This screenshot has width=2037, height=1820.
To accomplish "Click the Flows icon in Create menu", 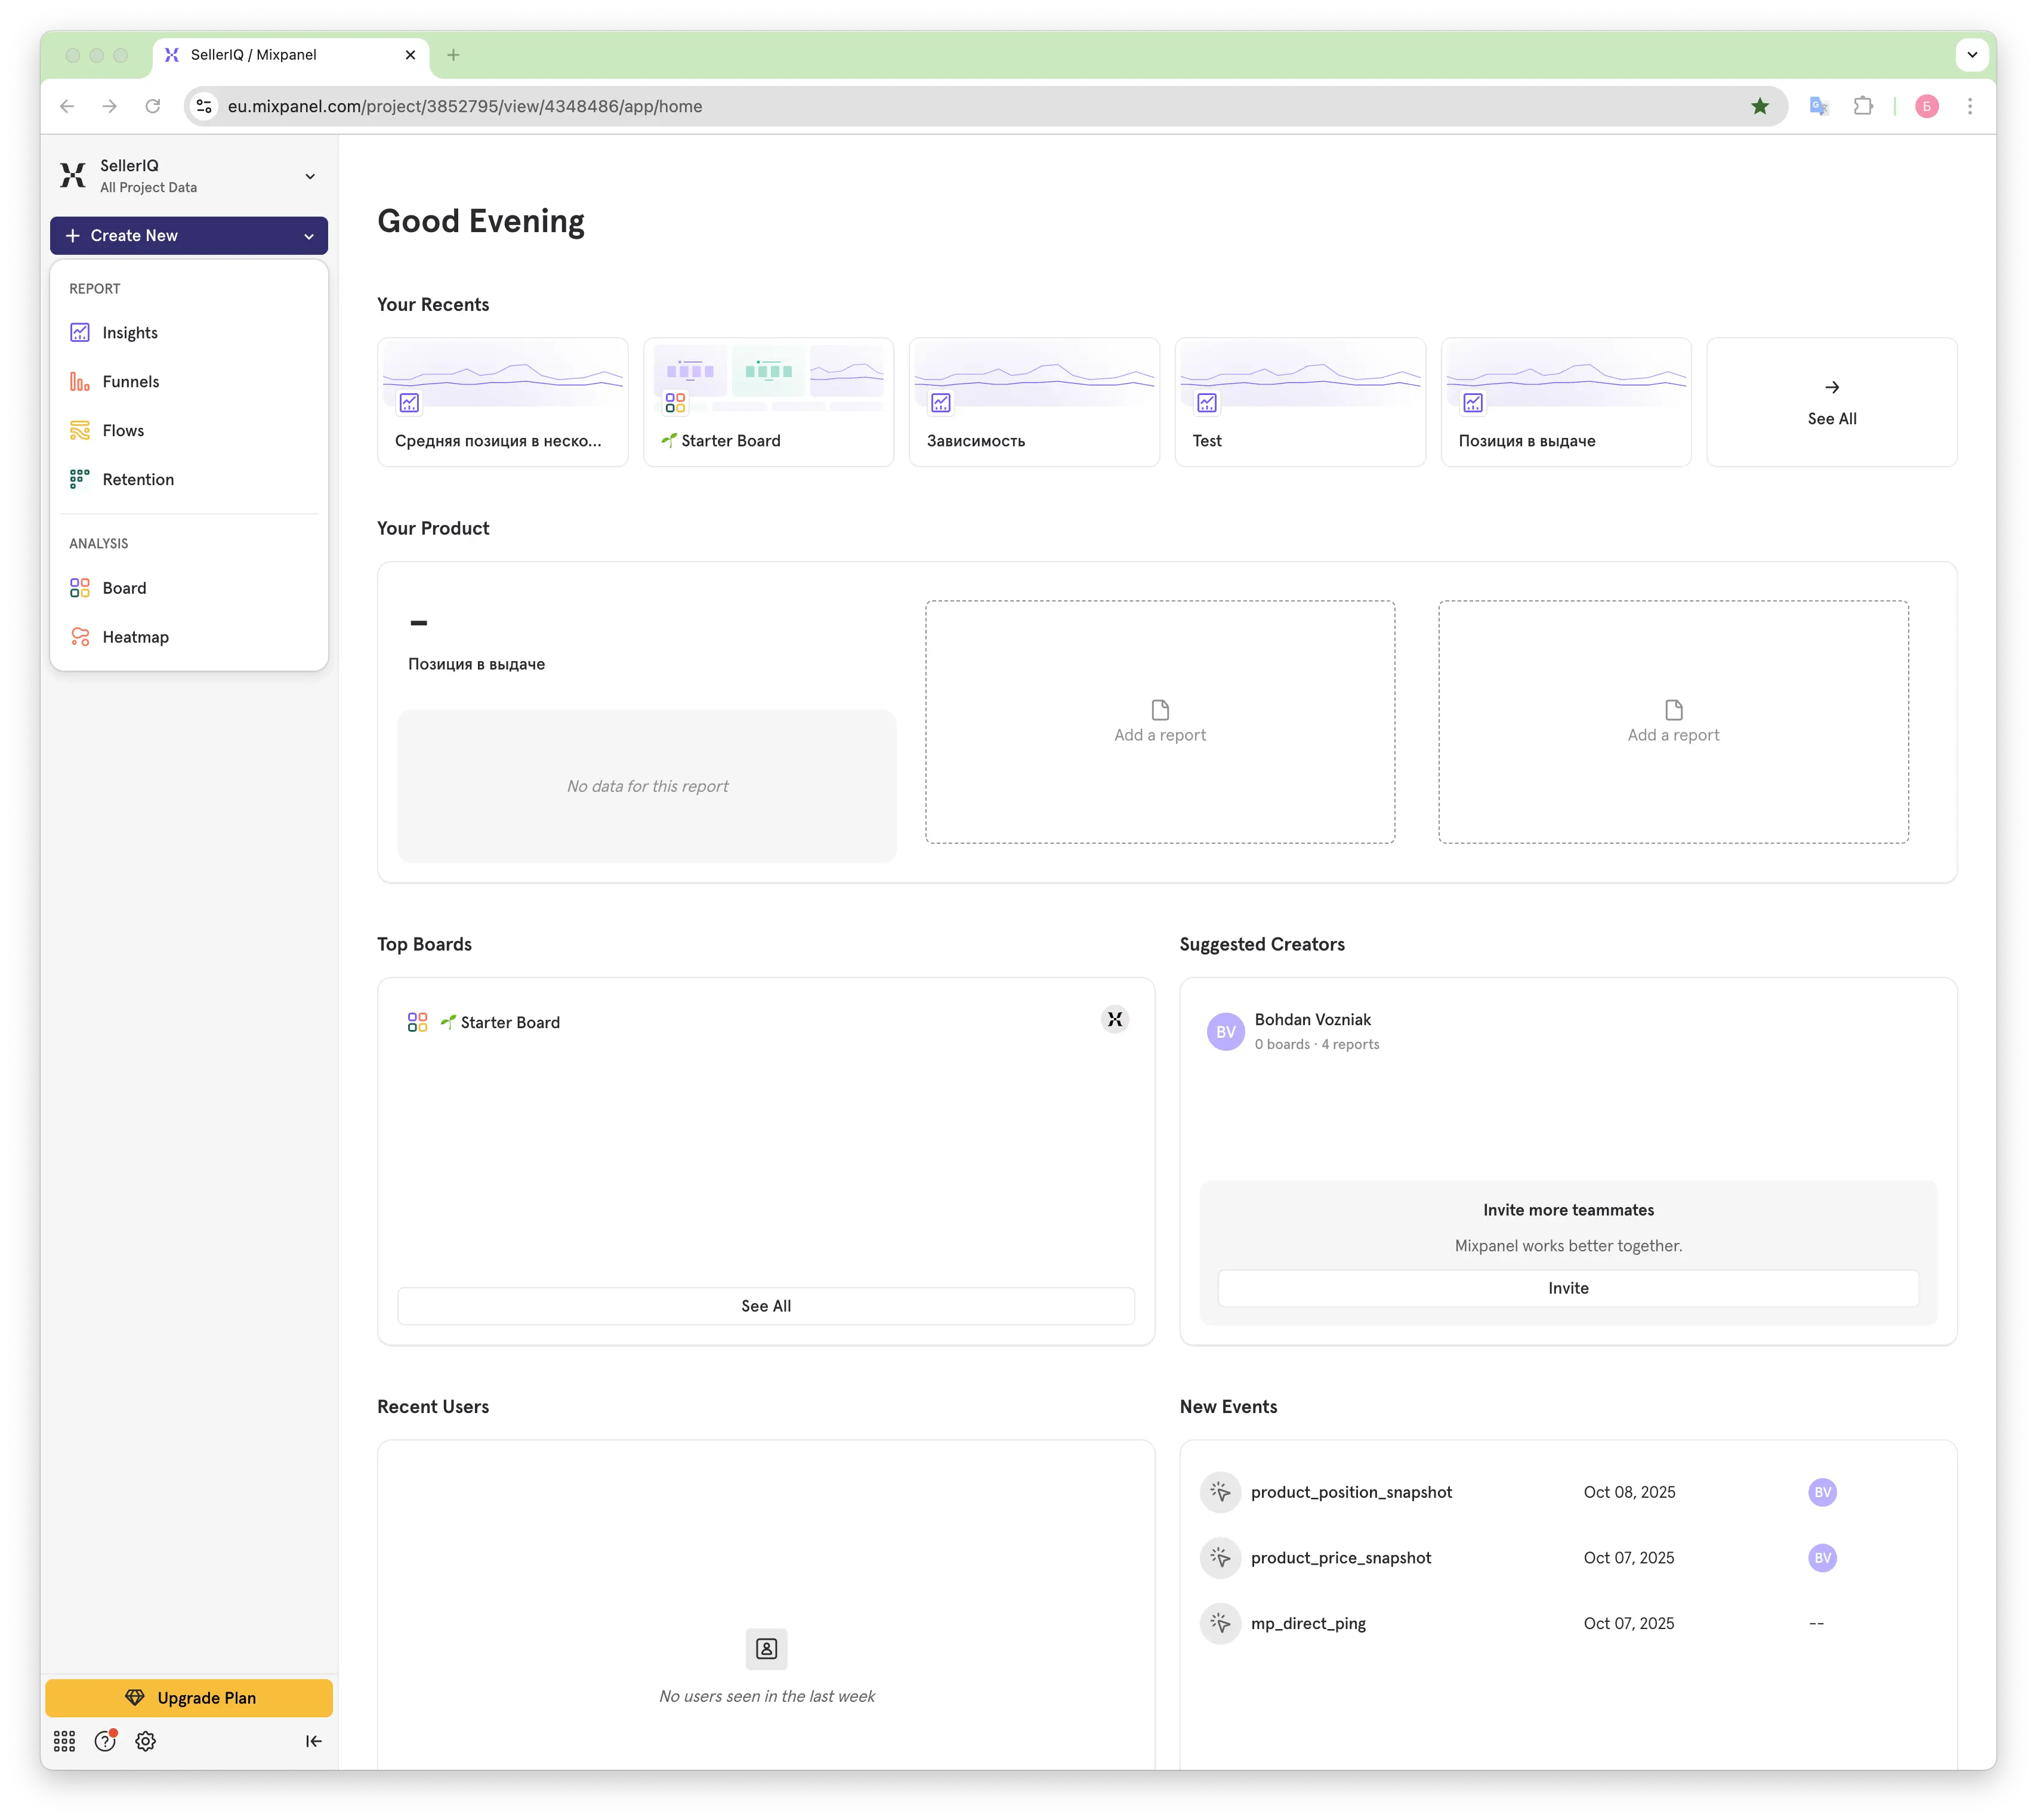I will (x=80, y=431).
